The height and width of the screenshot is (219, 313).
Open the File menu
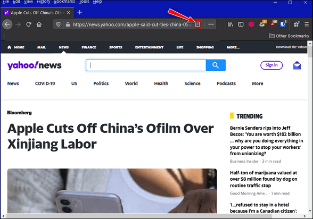[5, 2]
